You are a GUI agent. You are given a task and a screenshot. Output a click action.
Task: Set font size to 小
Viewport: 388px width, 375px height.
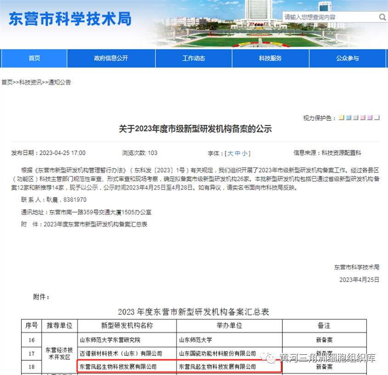coord(245,153)
